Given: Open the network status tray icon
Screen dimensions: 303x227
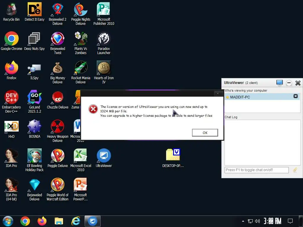Looking at the screenshot, I should [x=250, y=221].
